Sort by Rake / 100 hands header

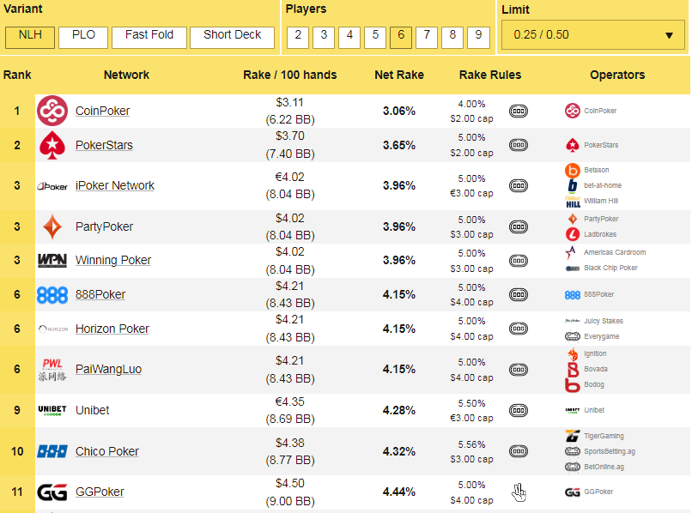[290, 75]
